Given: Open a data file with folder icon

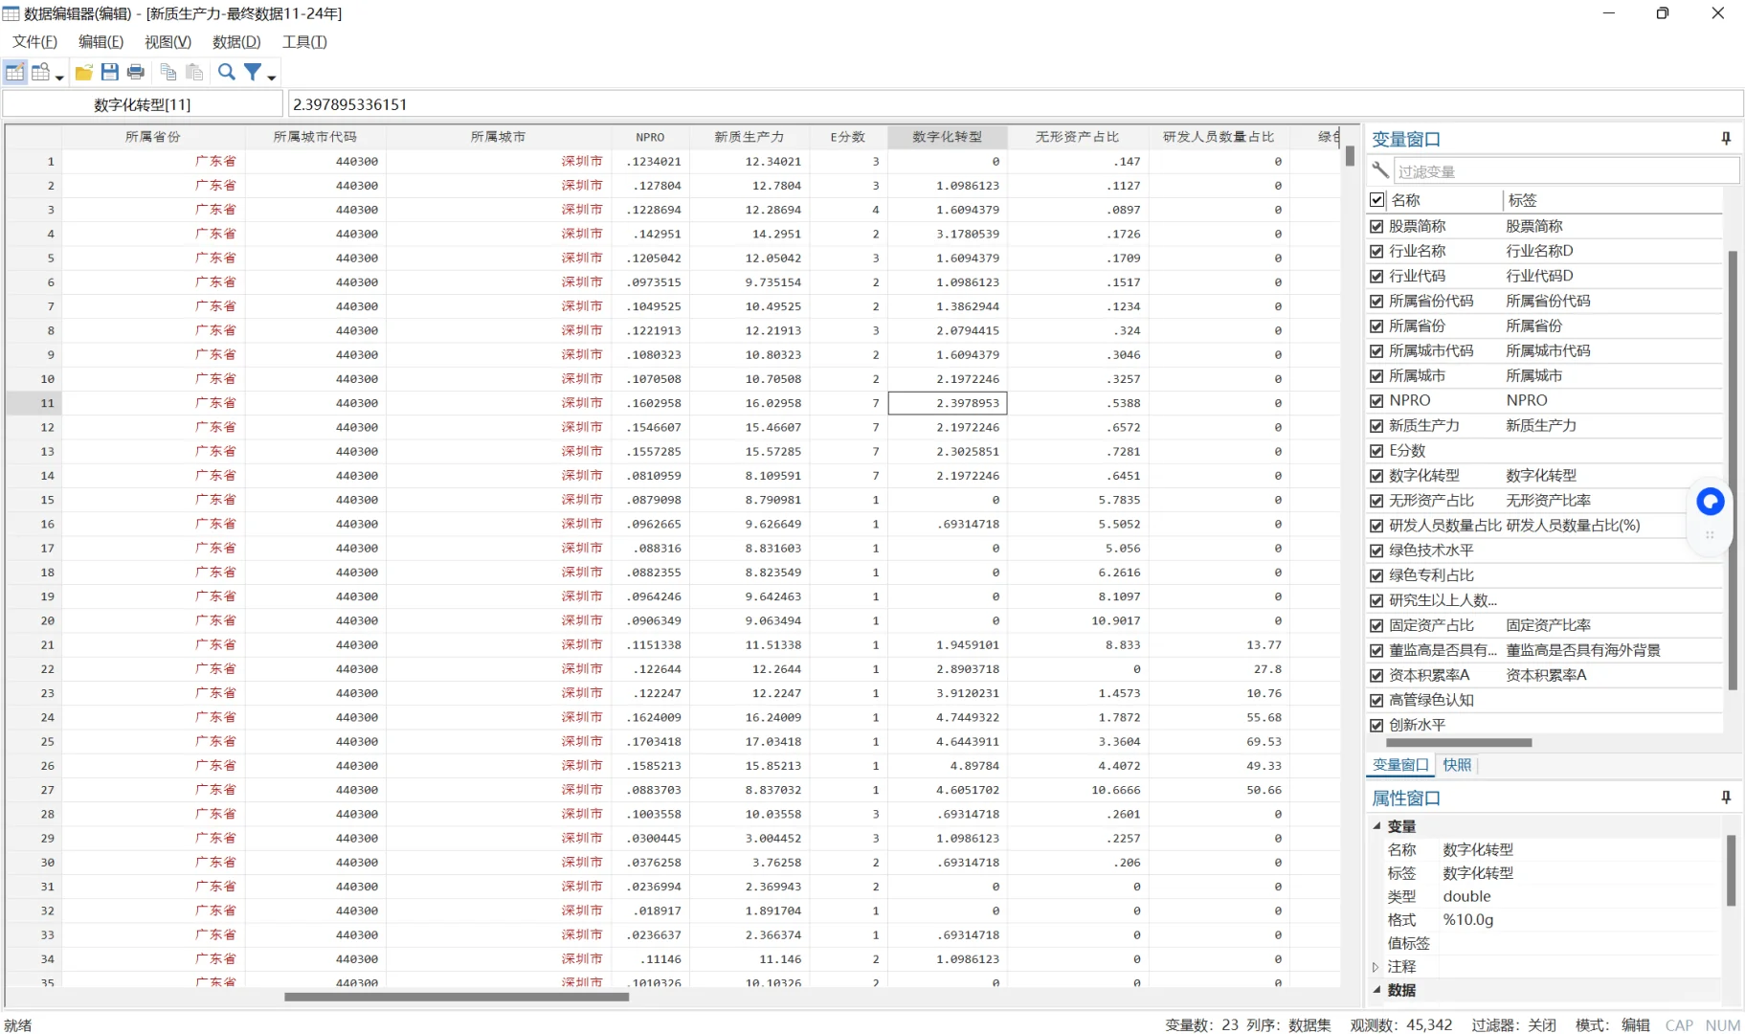Looking at the screenshot, I should [84, 72].
